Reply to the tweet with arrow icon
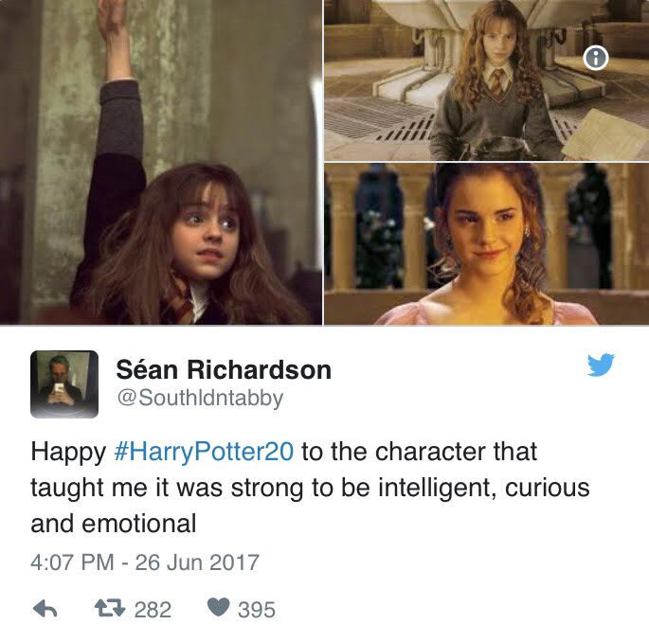The width and height of the screenshot is (649, 642). pyautogui.click(x=45, y=609)
